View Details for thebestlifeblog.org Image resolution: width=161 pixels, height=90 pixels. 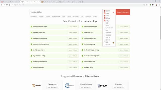73,38
